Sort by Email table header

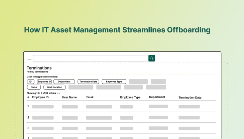pos(90,98)
